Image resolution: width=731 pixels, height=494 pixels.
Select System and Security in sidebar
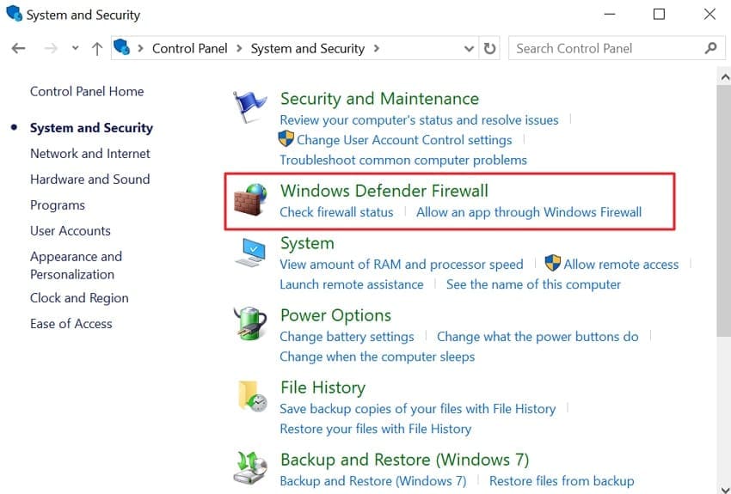(x=91, y=127)
